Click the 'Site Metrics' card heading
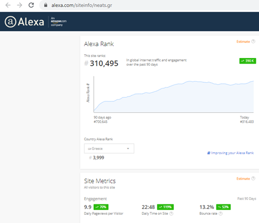 pyautogui.click(x=100, y=181)
